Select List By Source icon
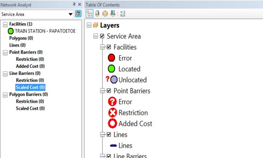Image resolution: width=263 pixels, height=158 pixels. (x=97, y=13)
